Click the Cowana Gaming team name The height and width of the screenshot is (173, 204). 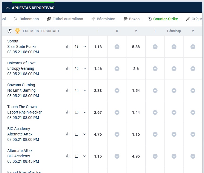pos(21,85)
